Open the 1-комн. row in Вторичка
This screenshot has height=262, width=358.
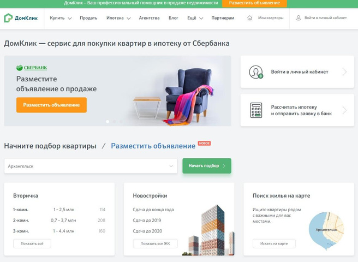59,210
